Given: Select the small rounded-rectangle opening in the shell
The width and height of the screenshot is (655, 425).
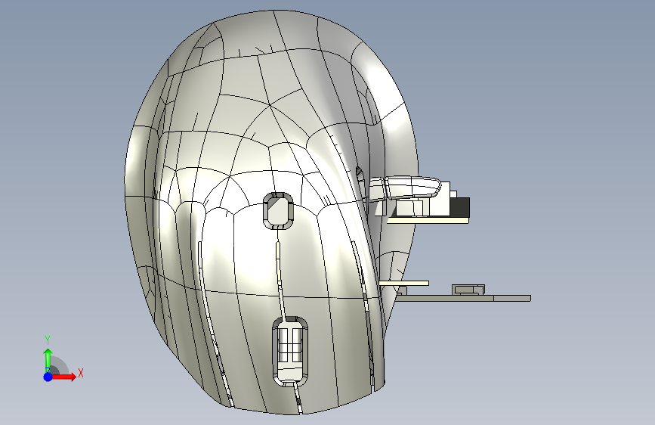Looking at the screenshot, I should coord(278,211).
